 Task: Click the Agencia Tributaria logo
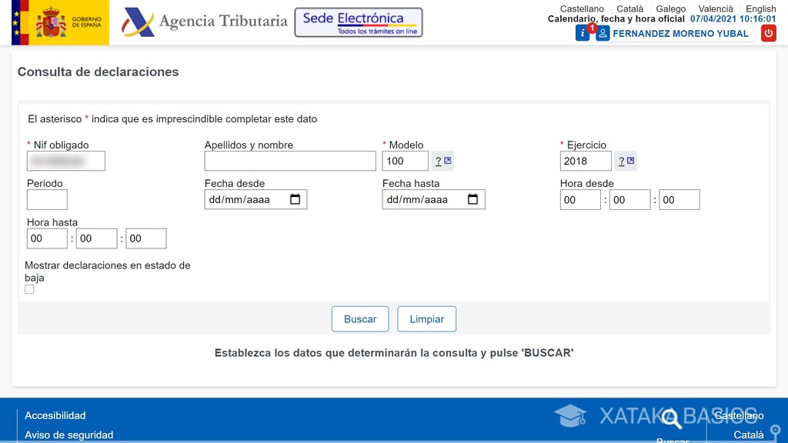204,22
